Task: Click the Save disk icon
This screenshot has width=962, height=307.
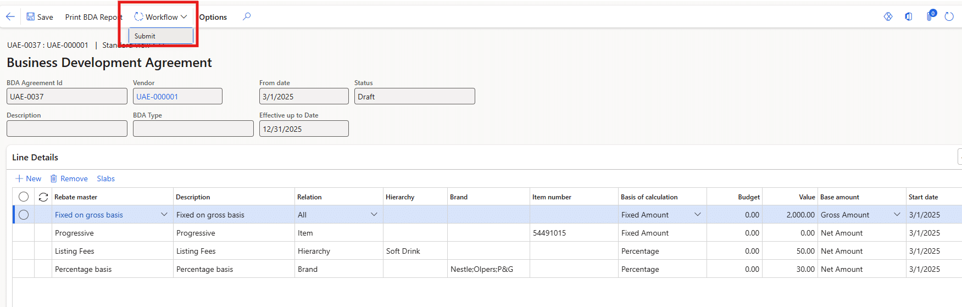Action: coord(31,17)
